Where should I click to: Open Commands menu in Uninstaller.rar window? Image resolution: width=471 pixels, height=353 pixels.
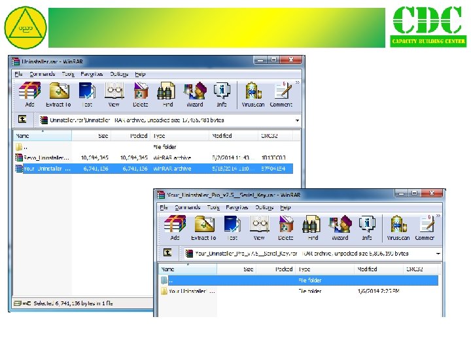point(43,74)
